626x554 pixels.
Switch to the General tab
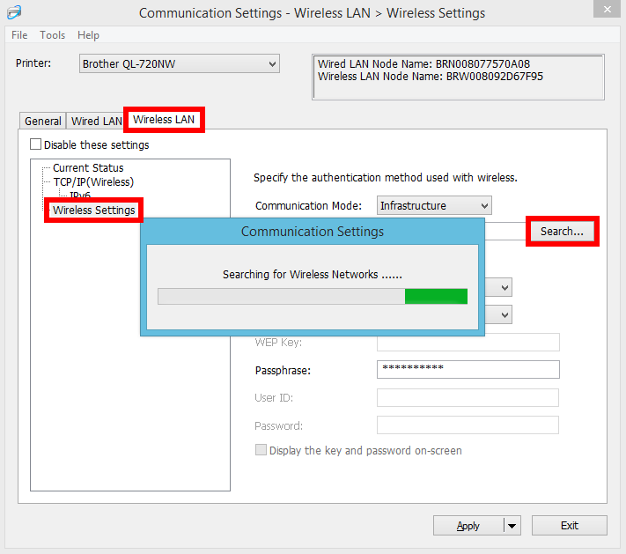pos(42,122)
